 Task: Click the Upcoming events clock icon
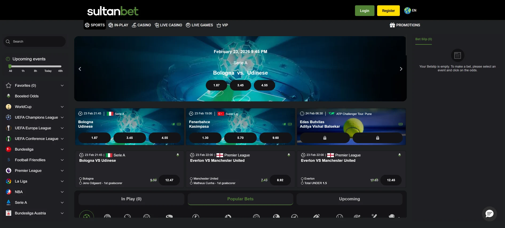(8, 59)
